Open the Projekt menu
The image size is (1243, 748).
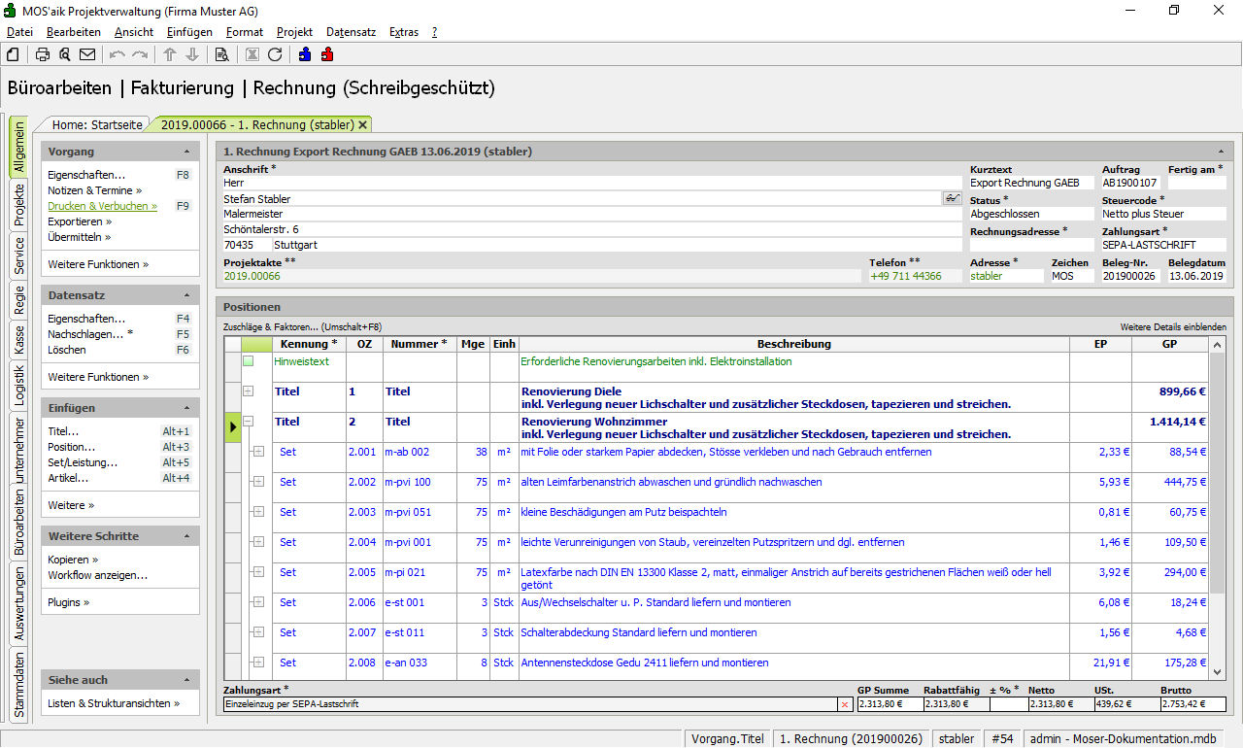294,32
